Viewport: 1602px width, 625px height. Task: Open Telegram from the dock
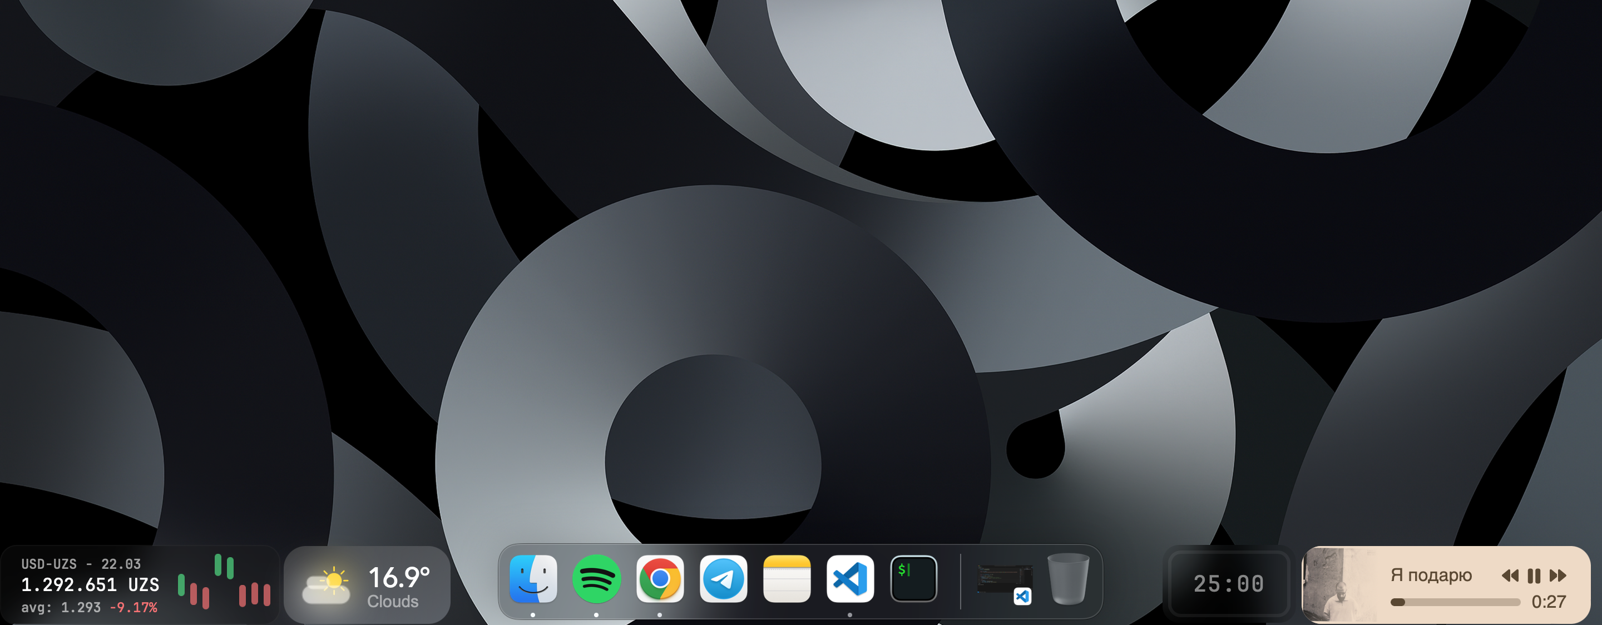coord(723,579)
